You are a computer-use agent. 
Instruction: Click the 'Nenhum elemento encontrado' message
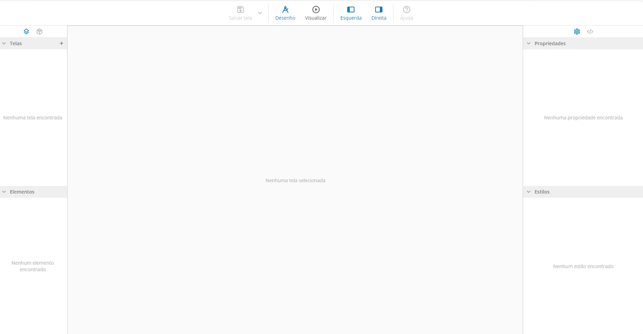[33, 266]
